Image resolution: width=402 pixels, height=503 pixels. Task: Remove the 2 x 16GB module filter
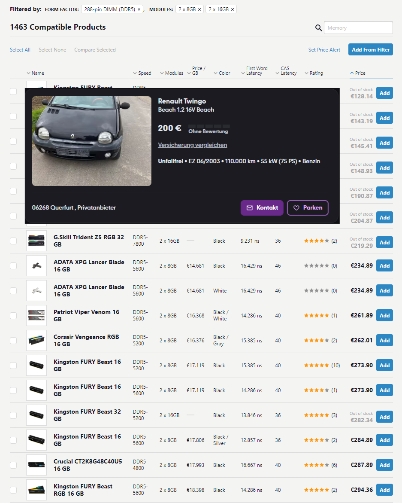tap(233, 9)
